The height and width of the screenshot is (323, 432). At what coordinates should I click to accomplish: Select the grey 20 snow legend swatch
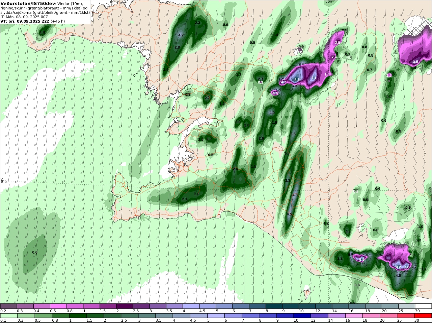point(390,306)
